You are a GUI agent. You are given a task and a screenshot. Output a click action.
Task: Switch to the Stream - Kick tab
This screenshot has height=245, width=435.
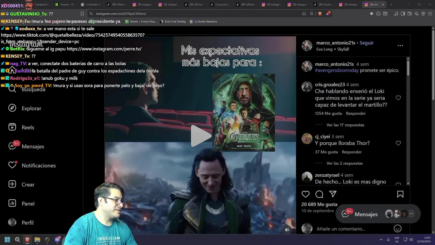[65, 4]
